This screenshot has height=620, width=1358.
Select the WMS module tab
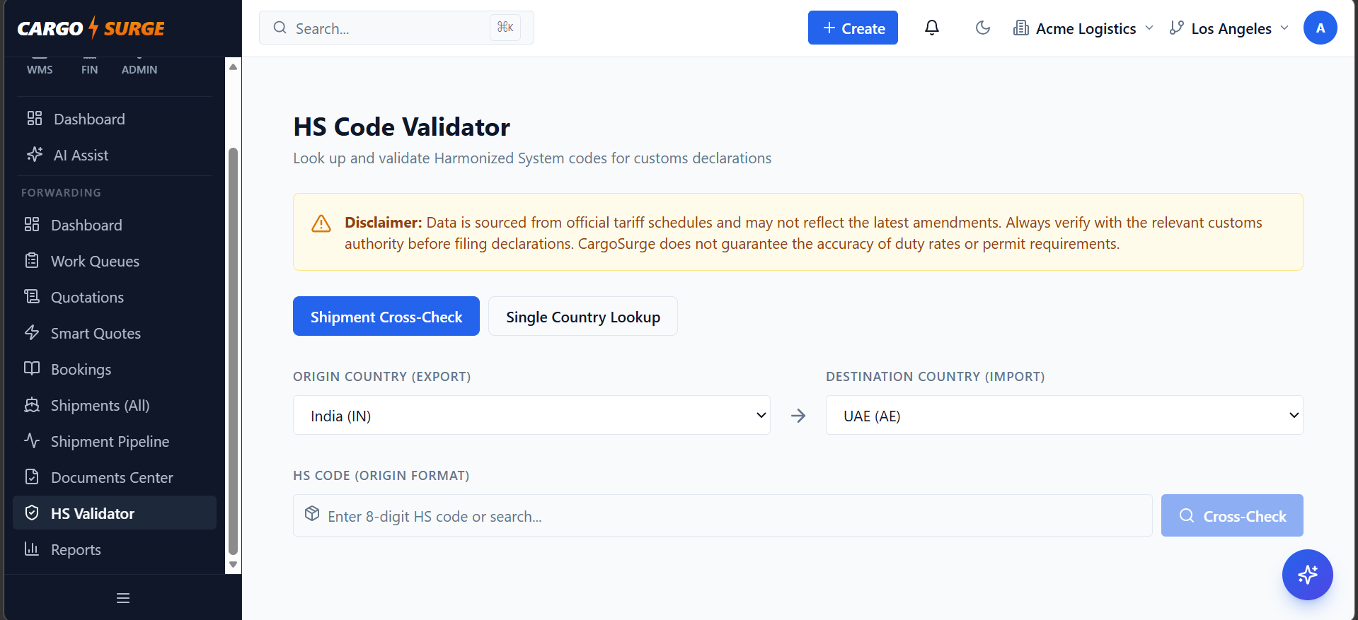(x=40, y=69)
